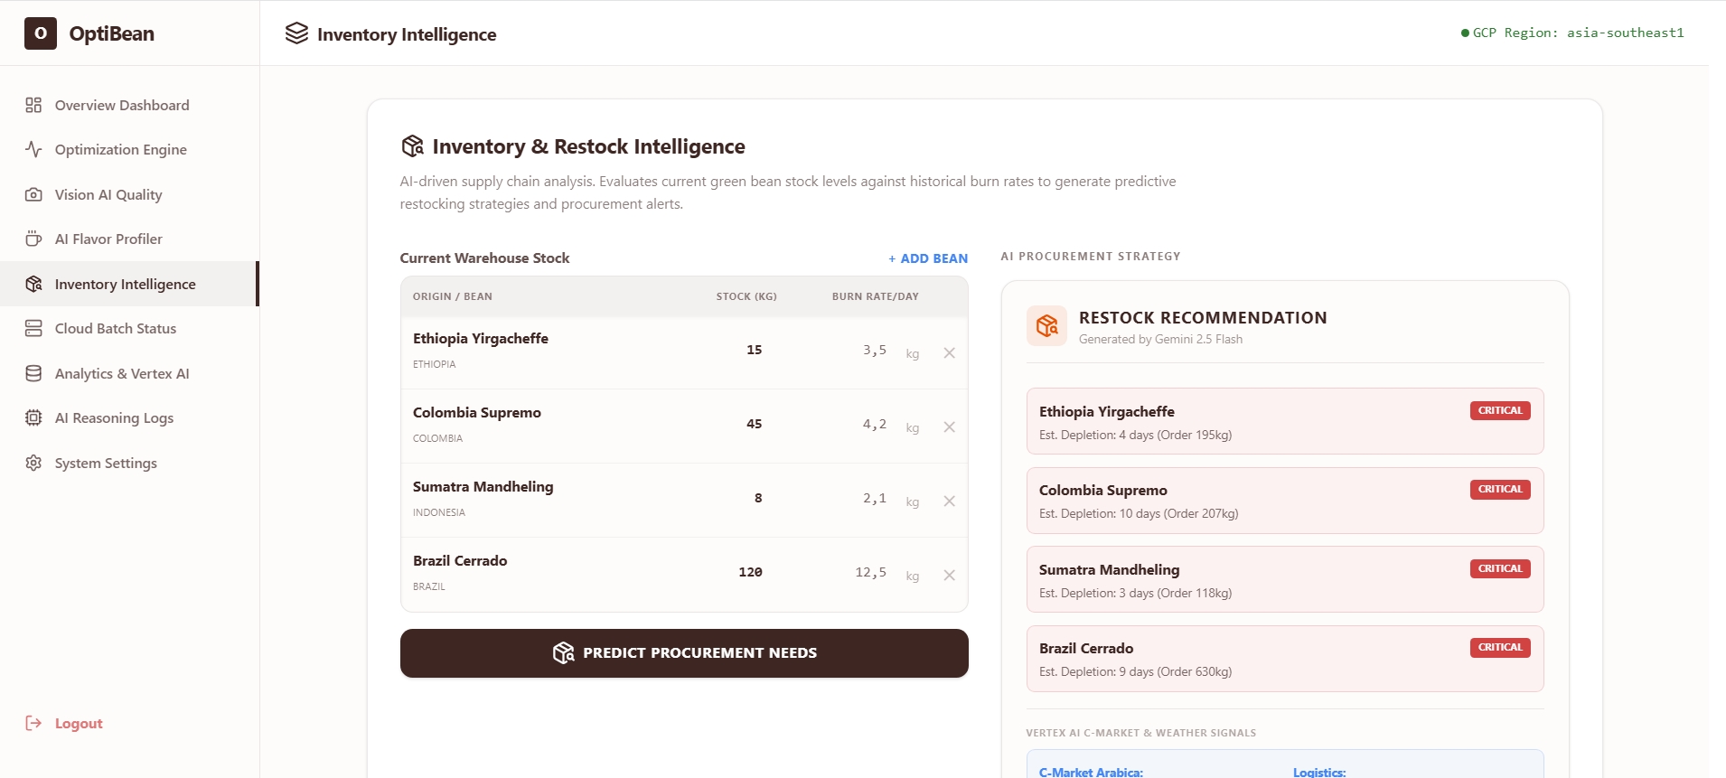Click the AI Reasoning Logs chip icon
This screenshot has width=1726, height=778.
33,417
